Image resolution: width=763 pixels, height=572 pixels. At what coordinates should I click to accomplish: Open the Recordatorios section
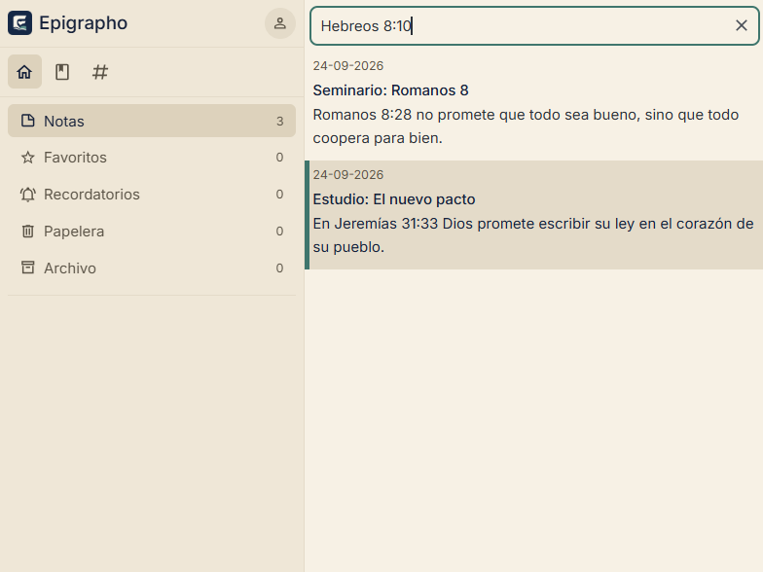tap(152, 195)
